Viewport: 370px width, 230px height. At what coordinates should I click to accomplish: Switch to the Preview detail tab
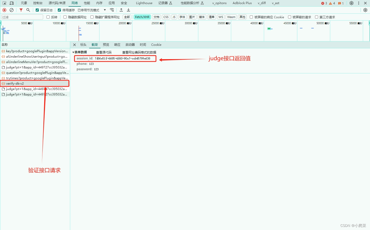coord(106,45)
